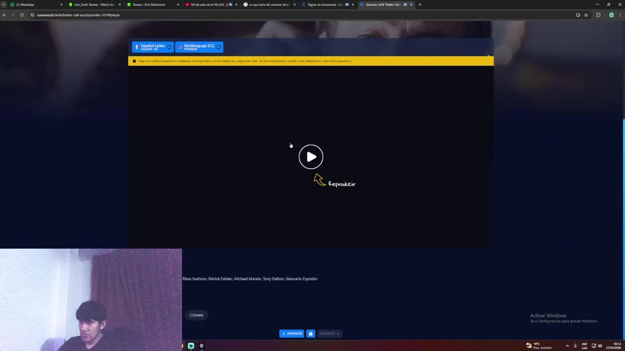Open the network icon in the system tray
Viewport: 625px width, 351px height.
click(594, 346)
